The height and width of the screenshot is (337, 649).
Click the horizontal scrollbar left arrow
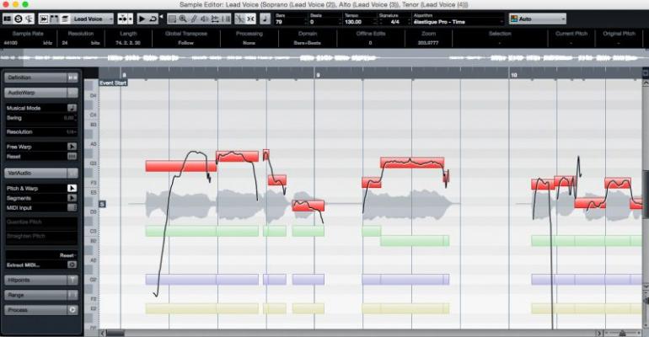[x=103, y=334]
